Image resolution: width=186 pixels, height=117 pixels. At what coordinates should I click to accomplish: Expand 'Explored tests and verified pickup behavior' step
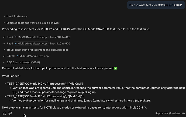33,23
